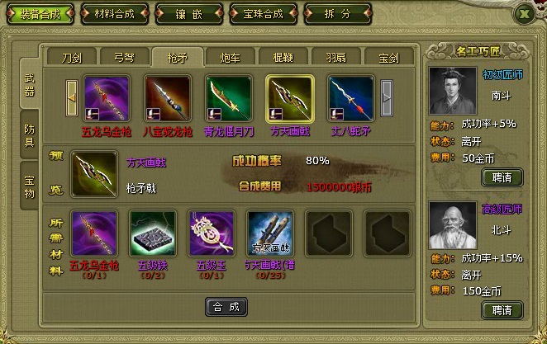Choose the 青龙偃月刀 weapon icon
The height and width of the screenshot is (344, 547).
[229, 99]
